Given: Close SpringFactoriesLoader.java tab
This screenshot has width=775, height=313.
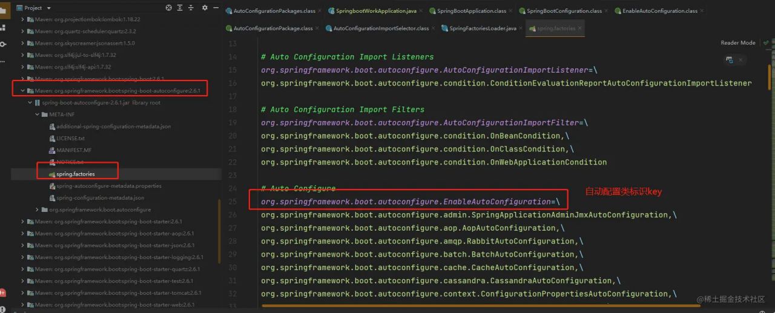Looking at the screenshot, I should click(x=521, y=28).
